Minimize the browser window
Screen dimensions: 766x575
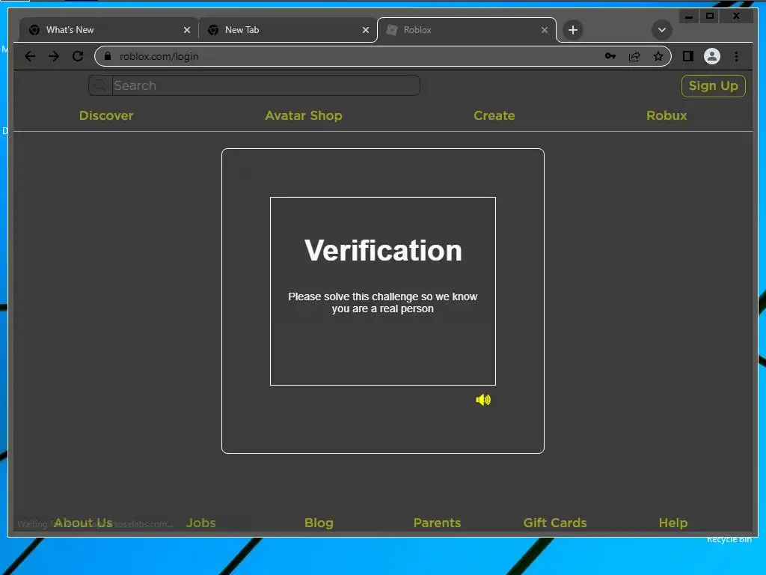coord(689,16)
